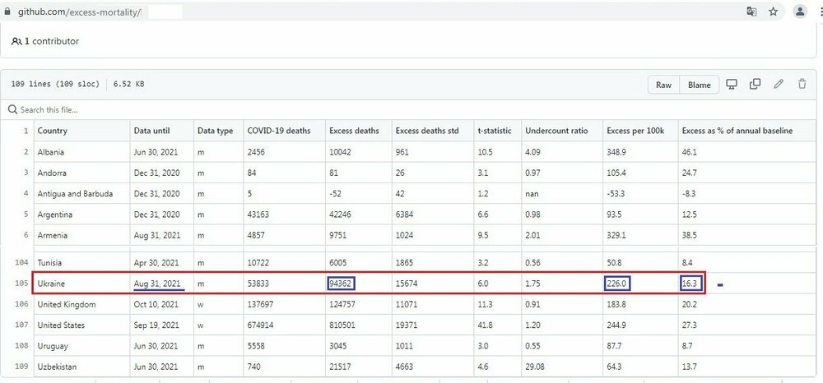Copy raw contents with the copy icon

coord(755,85)
